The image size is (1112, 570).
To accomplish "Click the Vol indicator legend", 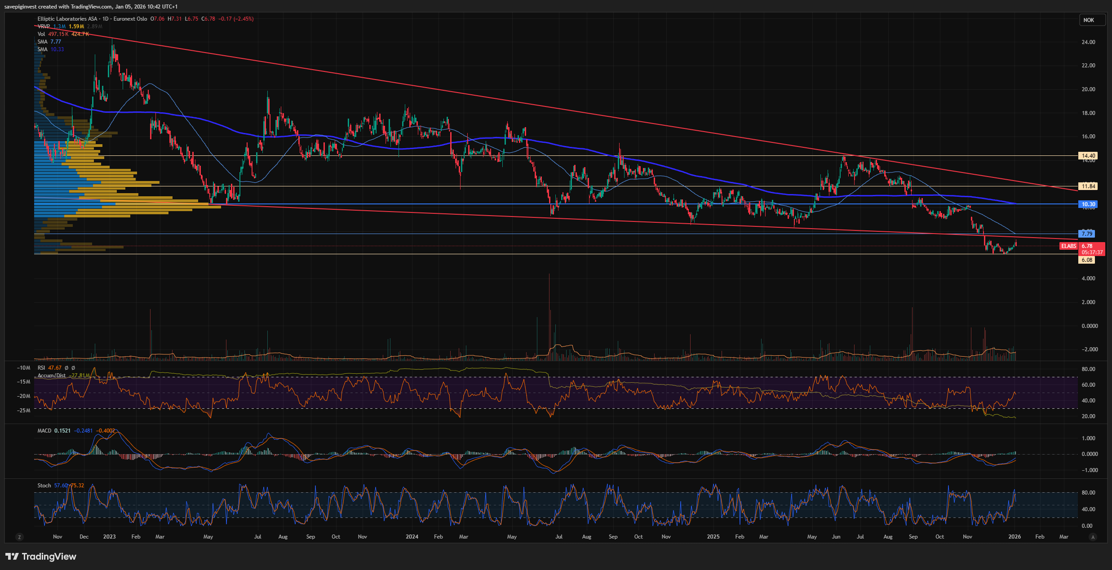I will click(41, 34).
